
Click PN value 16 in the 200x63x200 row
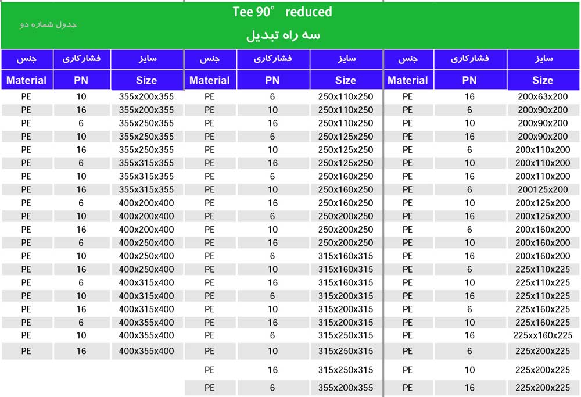click(x=469, y=96)
